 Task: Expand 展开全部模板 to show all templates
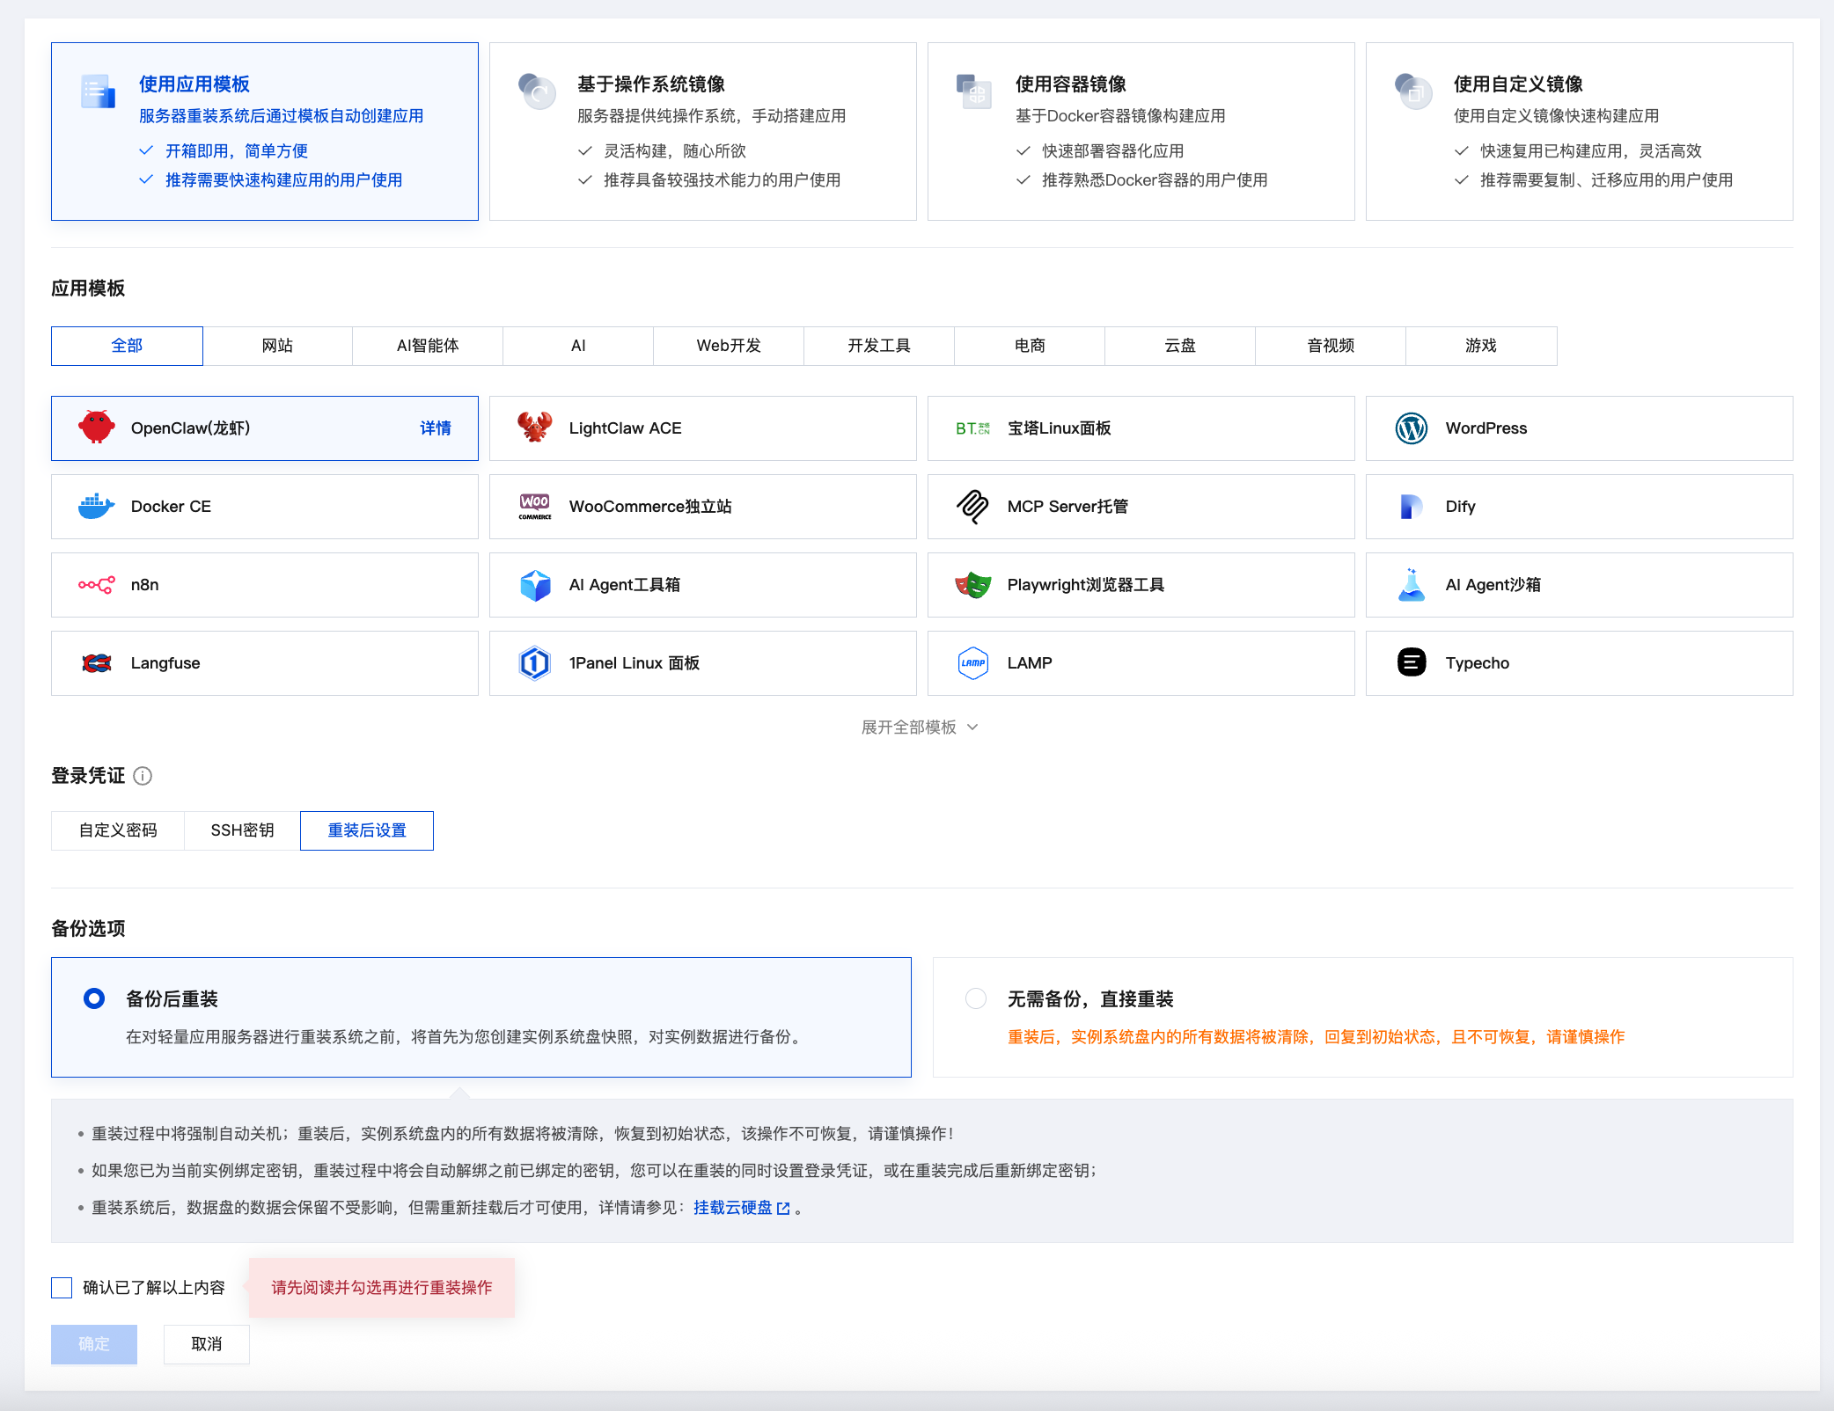coord(920,727)
